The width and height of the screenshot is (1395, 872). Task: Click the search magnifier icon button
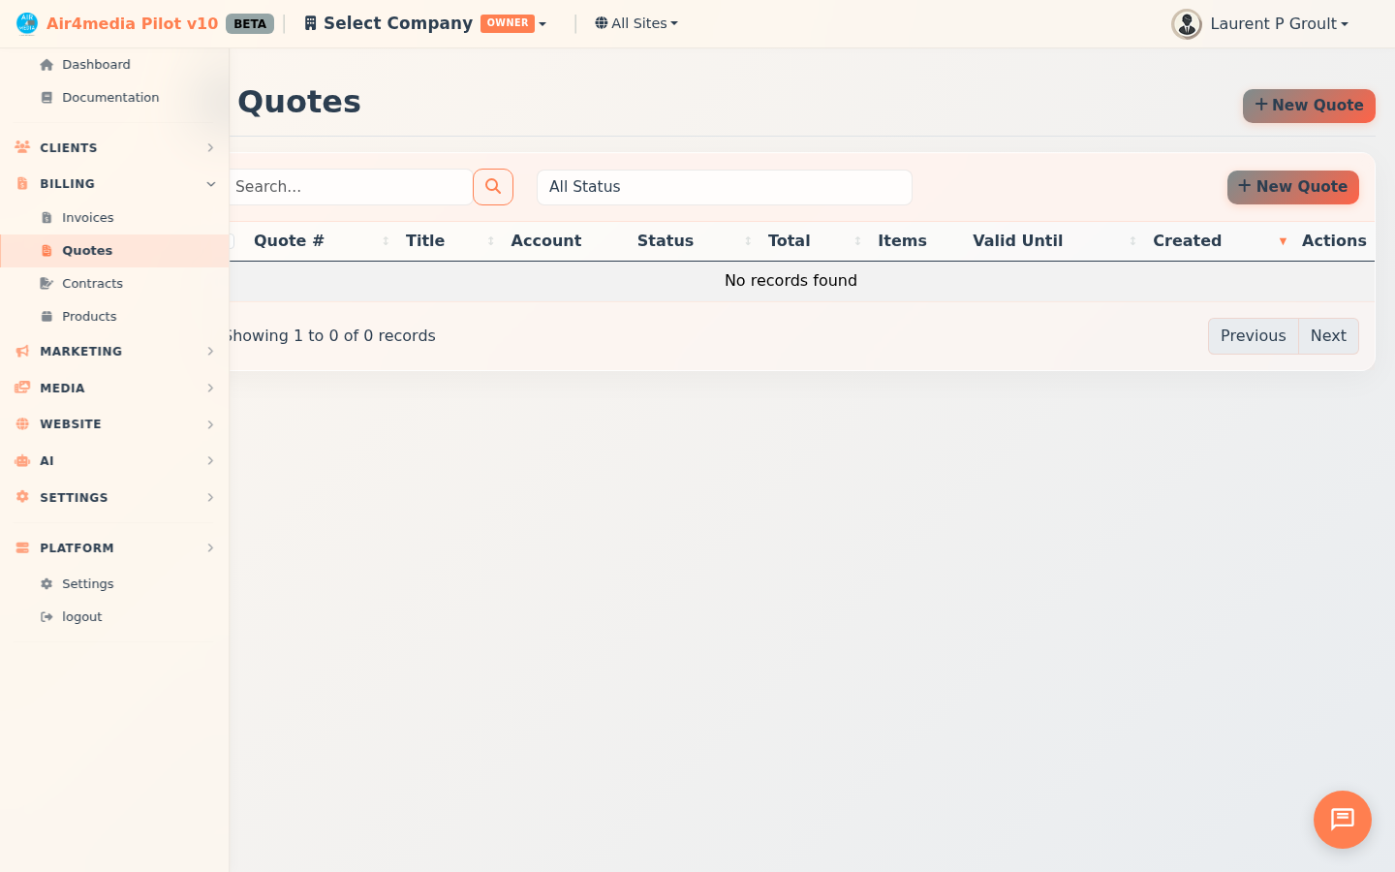pyautogui.click(x=493, y=187)
